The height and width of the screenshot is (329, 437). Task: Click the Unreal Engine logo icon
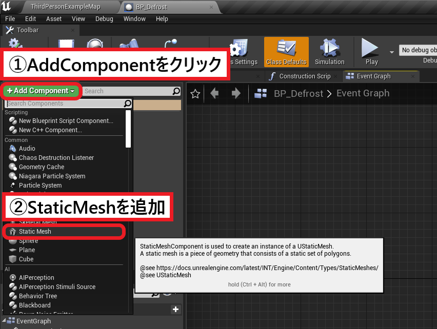pos(6,6)
